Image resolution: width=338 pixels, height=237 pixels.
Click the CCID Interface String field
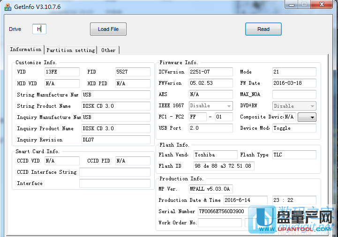pyautogui.click(x=114, y=172)
